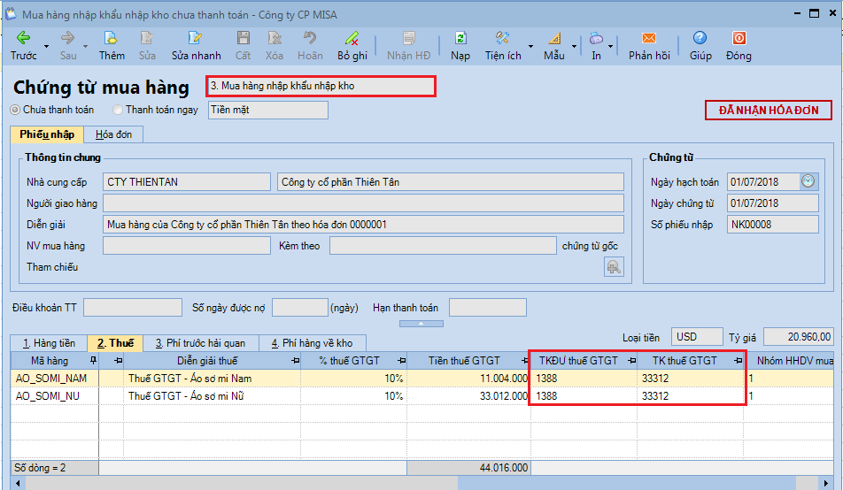Click TK thuế GTGT cell 33312 for AO_SOMI_NU
Image resolution: width=843 pixels, height=490 pixels.
click(691, 396)
